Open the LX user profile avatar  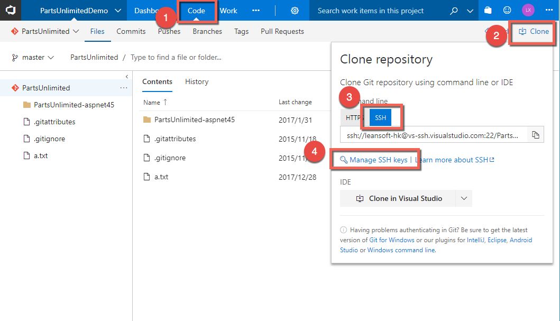[528, 10]
